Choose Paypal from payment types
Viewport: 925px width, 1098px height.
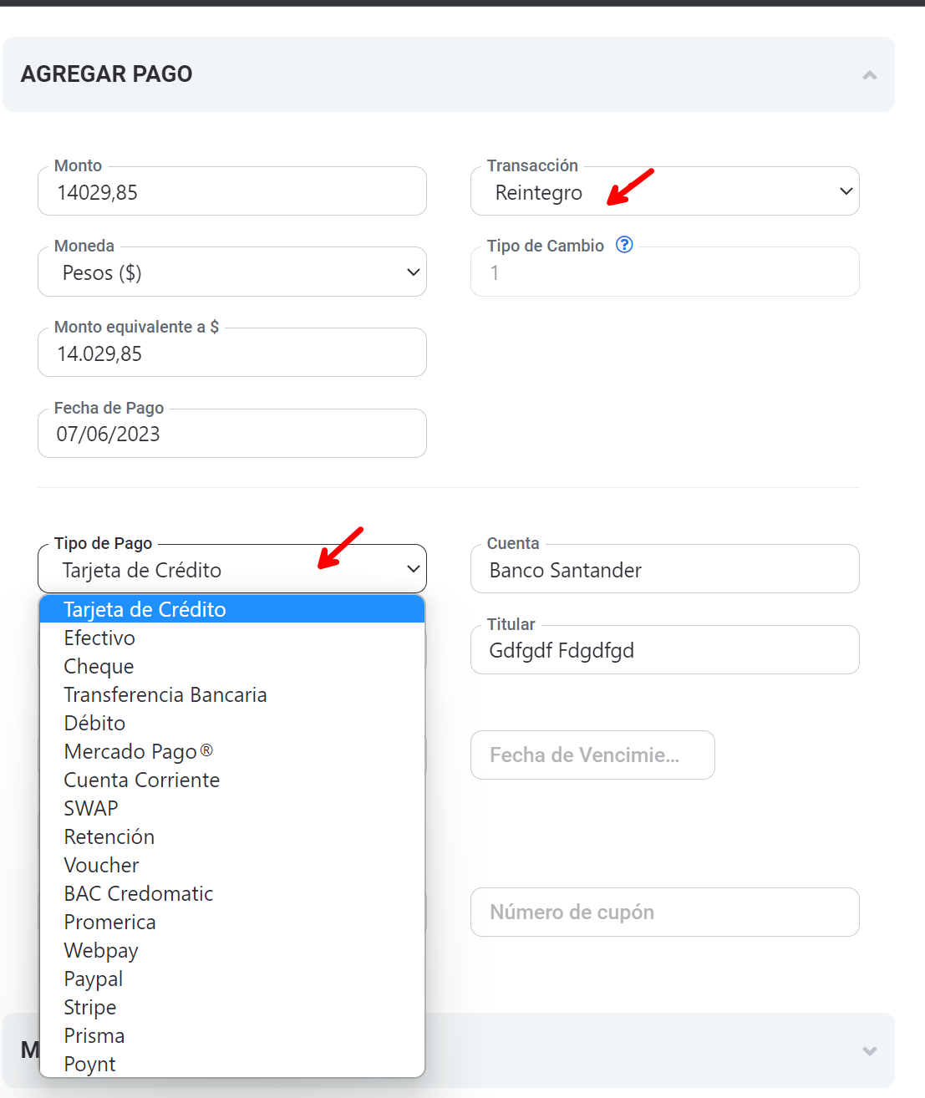[94, 979]
